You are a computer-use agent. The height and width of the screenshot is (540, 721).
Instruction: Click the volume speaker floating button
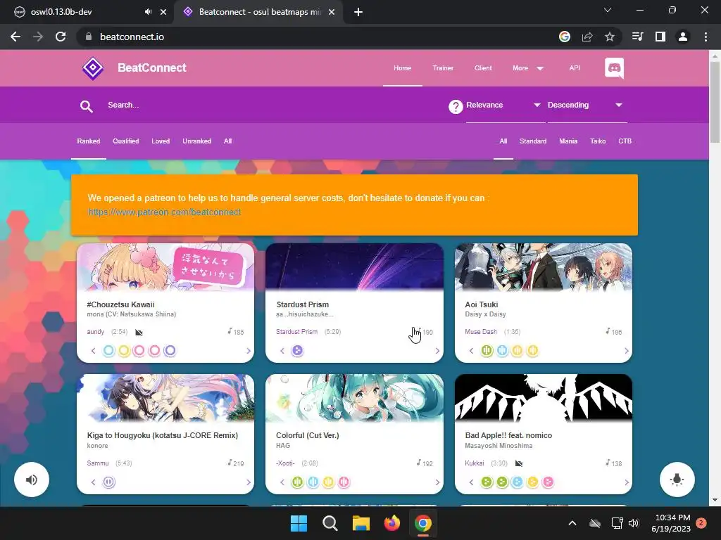[31, 480]
